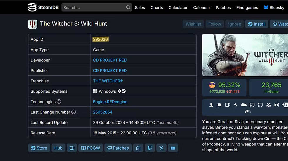Open the Find games menu item

tap(247, 8)
